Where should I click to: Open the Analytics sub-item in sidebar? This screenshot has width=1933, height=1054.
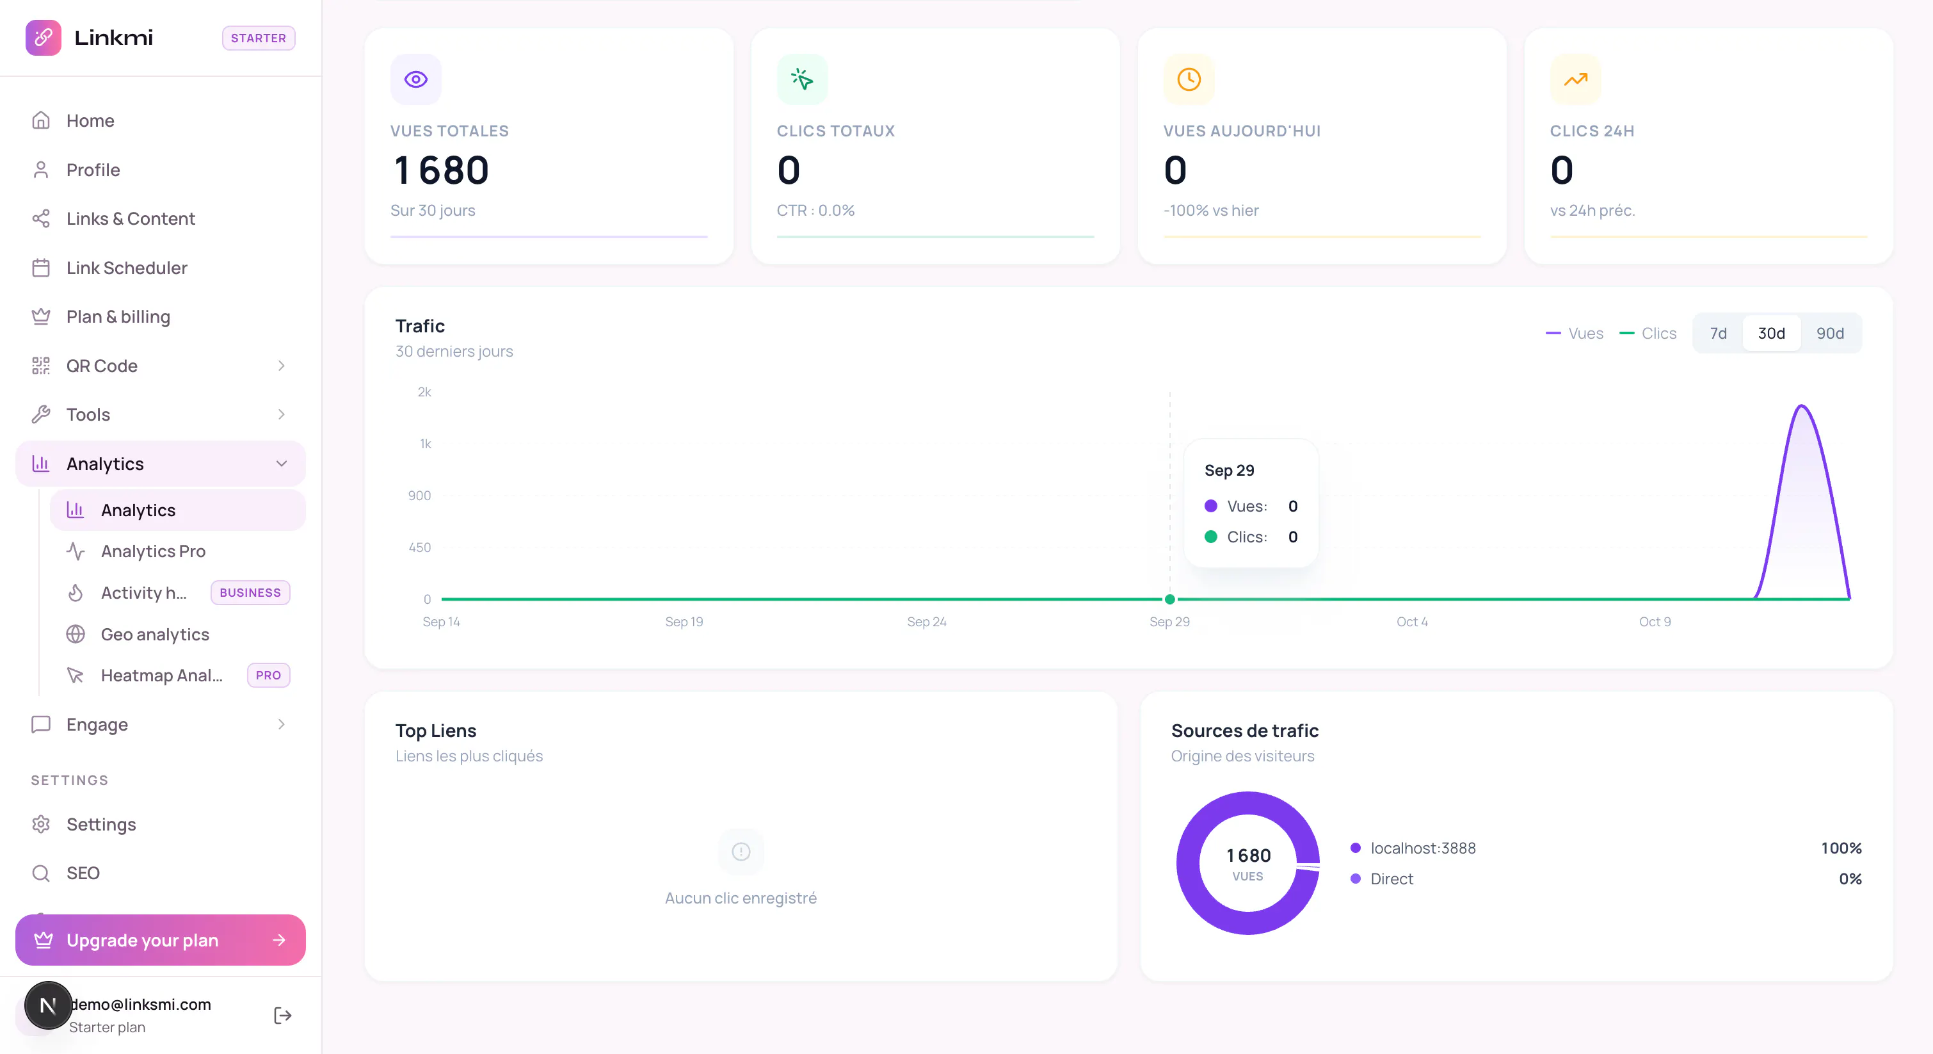coord(178,510)
